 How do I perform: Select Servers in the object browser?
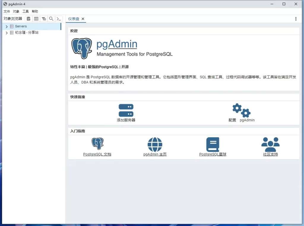coord(21,26)
